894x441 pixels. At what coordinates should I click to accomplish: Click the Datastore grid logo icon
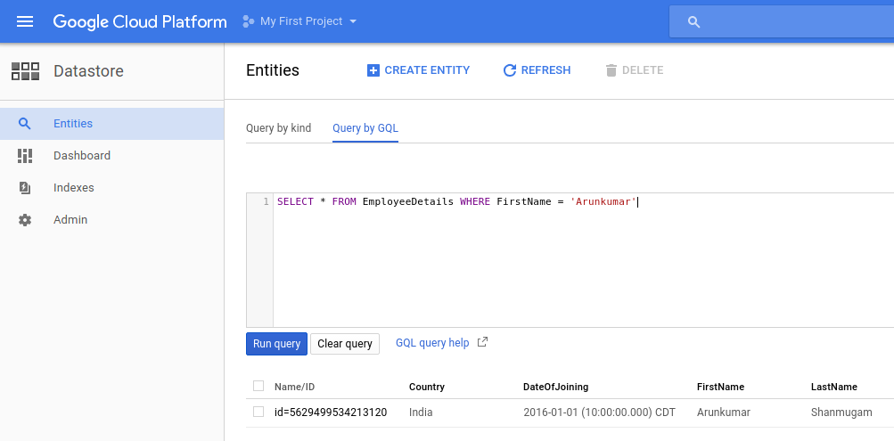pyautogui.click(x=25, y=71)
